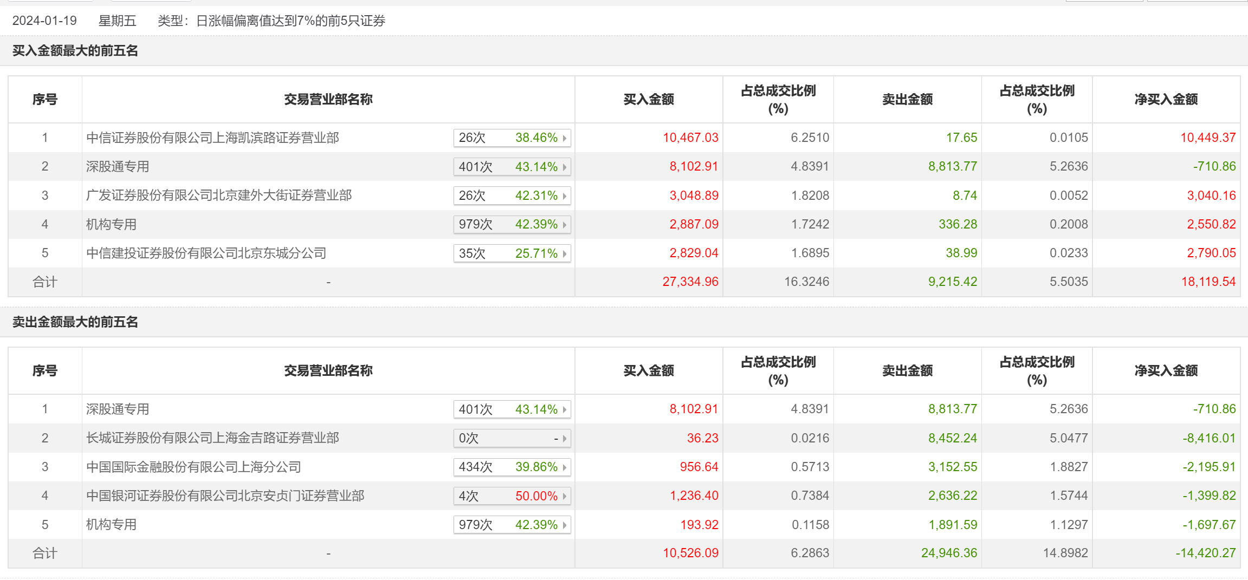Expand the 35次 25.71% arrow
Screen dimensions: 1248x580
pos(565,253)
